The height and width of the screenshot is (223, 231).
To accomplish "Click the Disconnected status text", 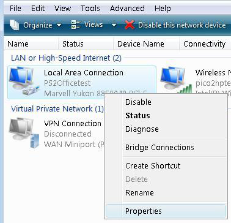I will click(x=68, y=134).
